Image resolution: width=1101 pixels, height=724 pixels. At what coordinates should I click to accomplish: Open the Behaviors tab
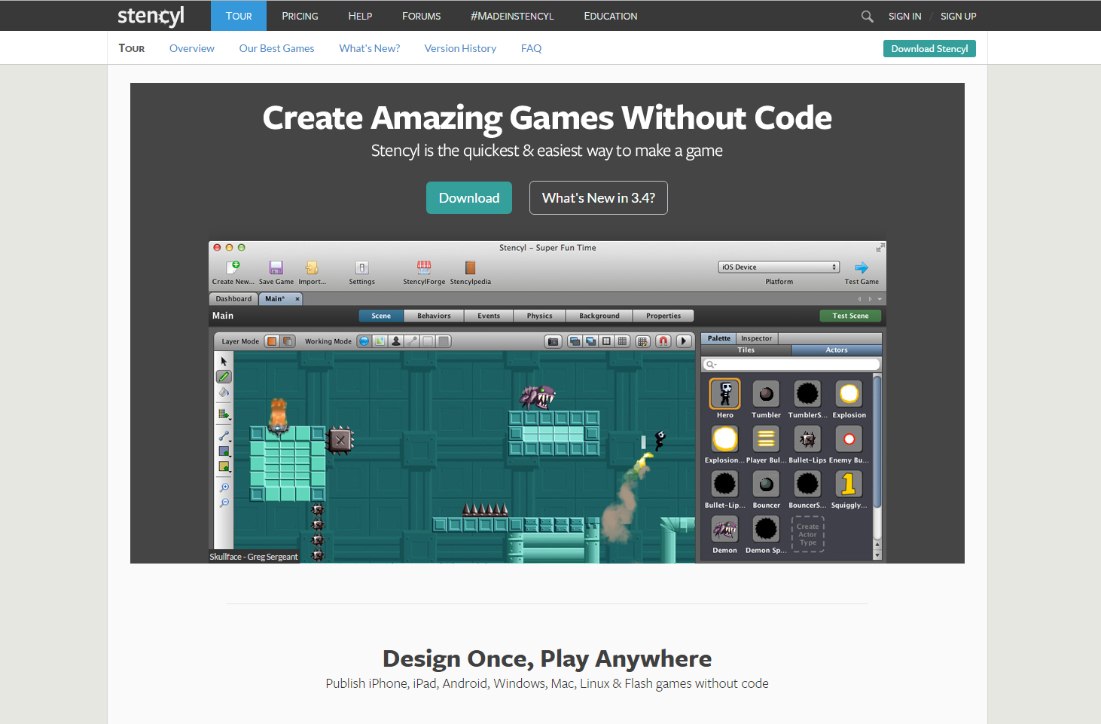click(x=433, y=316)
